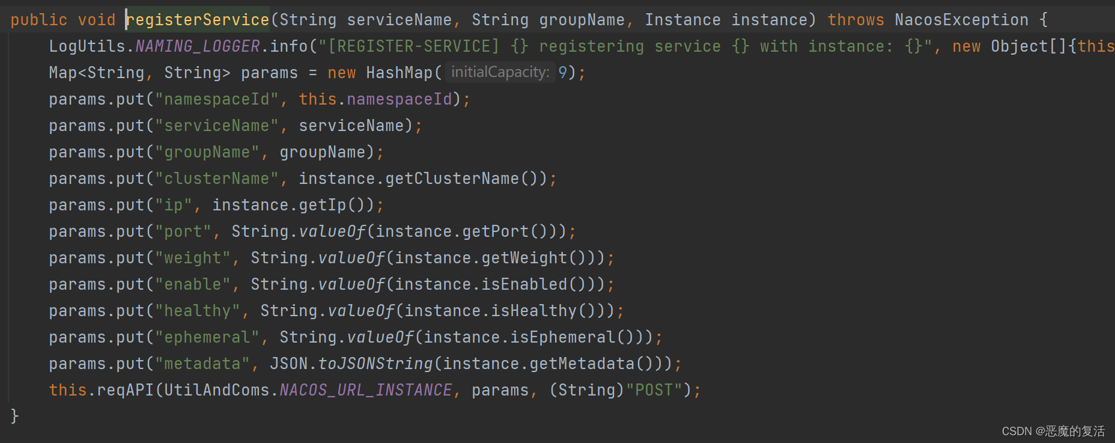Click the registerService method name
Screen dimensions: 1115x443
point(198,20)
